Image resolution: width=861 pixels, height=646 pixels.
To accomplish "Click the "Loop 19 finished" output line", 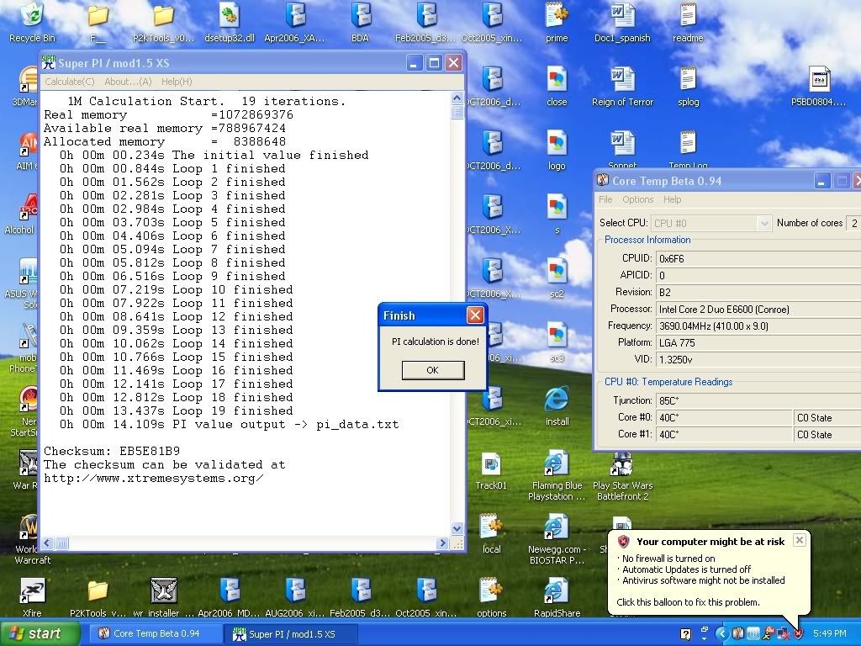I will 177,410.
